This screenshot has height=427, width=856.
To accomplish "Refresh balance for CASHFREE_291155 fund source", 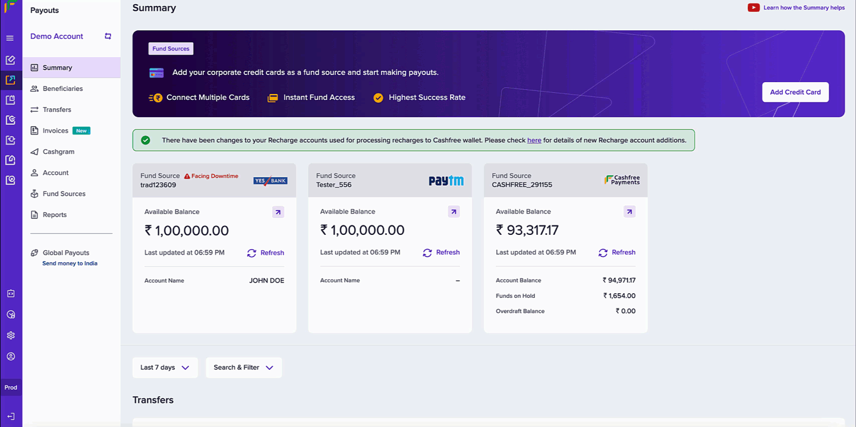I will click(617, 253).
